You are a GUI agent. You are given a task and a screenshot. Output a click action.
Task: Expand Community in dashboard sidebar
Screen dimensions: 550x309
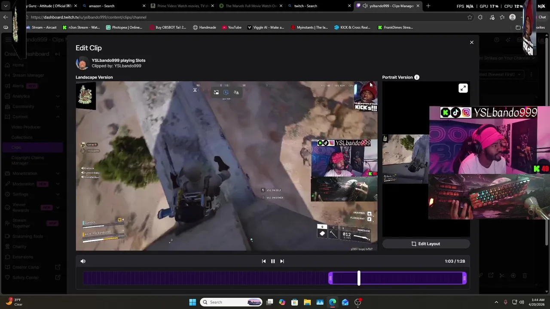pos(58,106)
